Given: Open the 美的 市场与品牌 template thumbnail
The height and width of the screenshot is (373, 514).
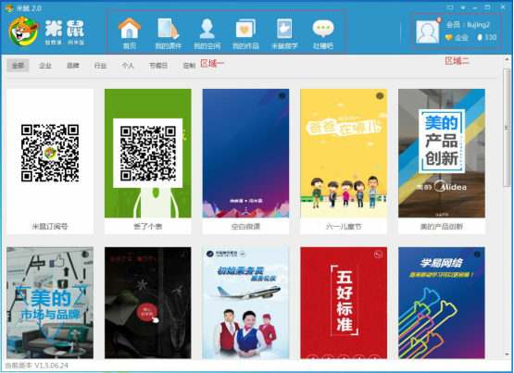Looking at the screenshot, I should click(x=50, y=303).
